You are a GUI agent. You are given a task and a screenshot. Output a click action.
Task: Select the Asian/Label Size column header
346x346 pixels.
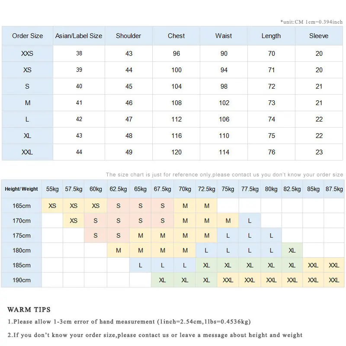click(x=79, y=36)
